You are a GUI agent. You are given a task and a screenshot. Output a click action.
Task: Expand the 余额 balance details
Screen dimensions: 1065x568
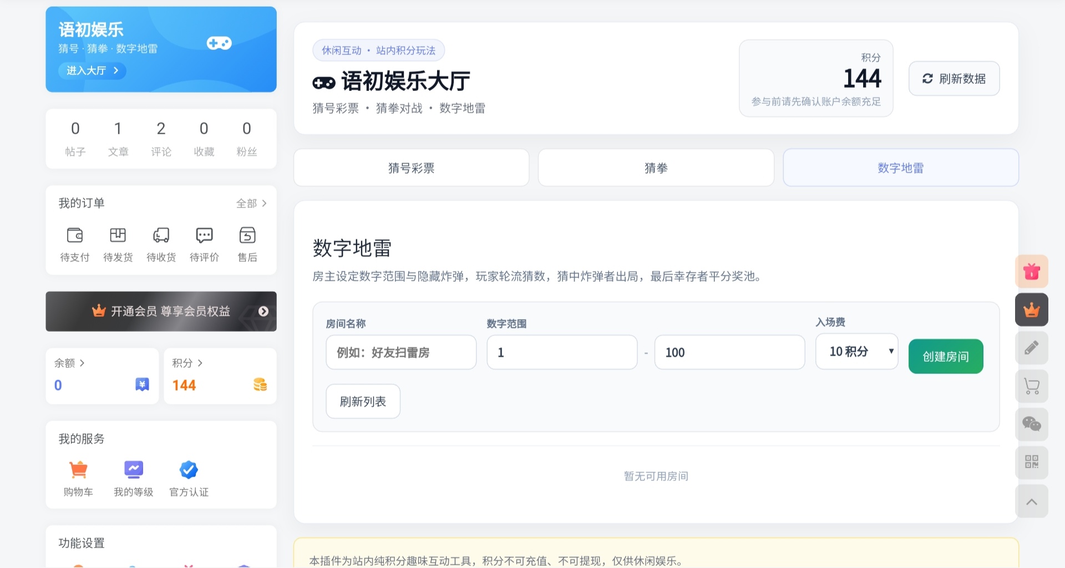click(69, 363)
